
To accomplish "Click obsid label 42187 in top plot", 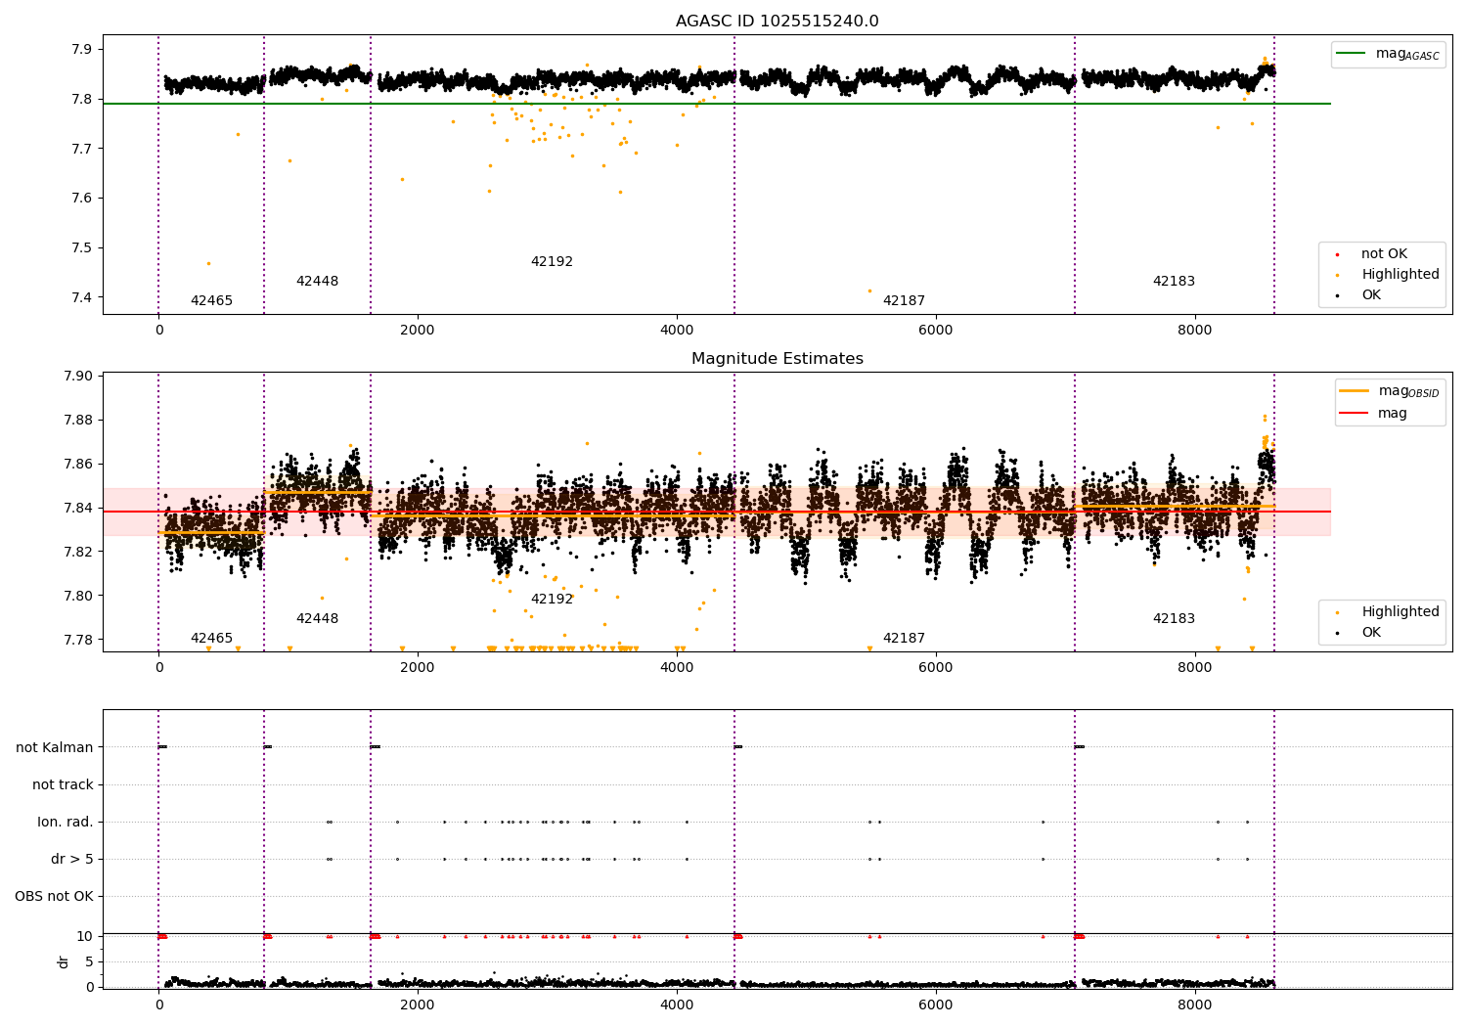I will (x=904, y=301).
